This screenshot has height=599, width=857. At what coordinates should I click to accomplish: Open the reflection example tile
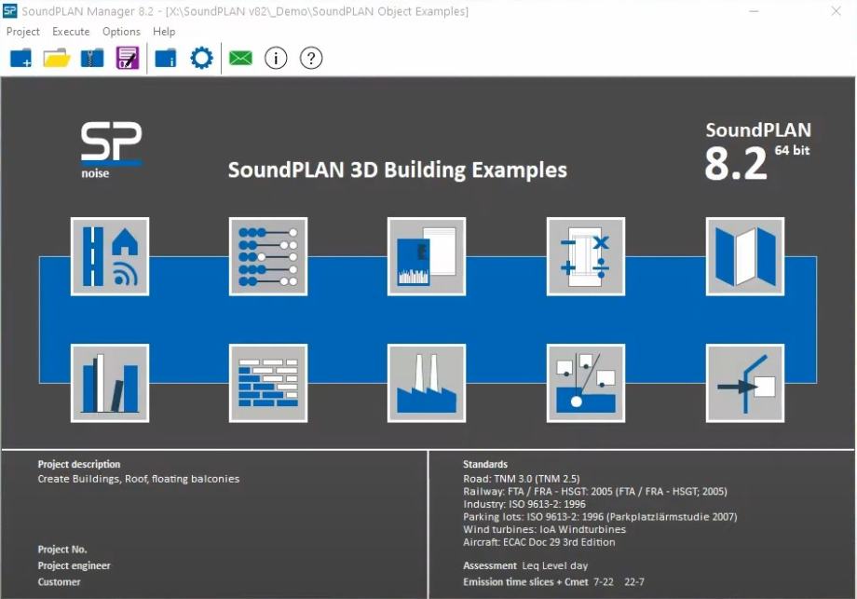[x=743, y=382]
